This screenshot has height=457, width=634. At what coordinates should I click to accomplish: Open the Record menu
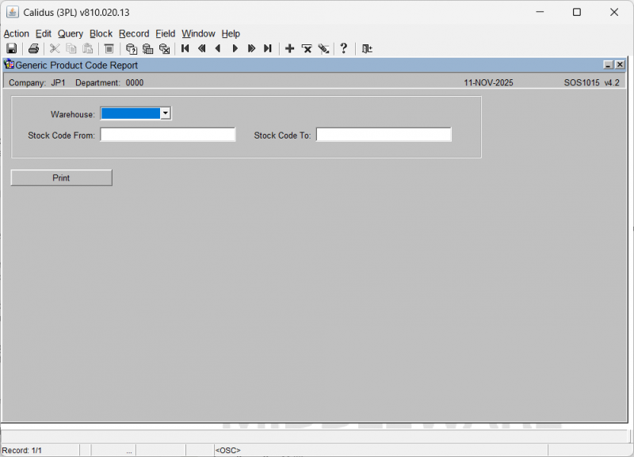pos(134,33)
